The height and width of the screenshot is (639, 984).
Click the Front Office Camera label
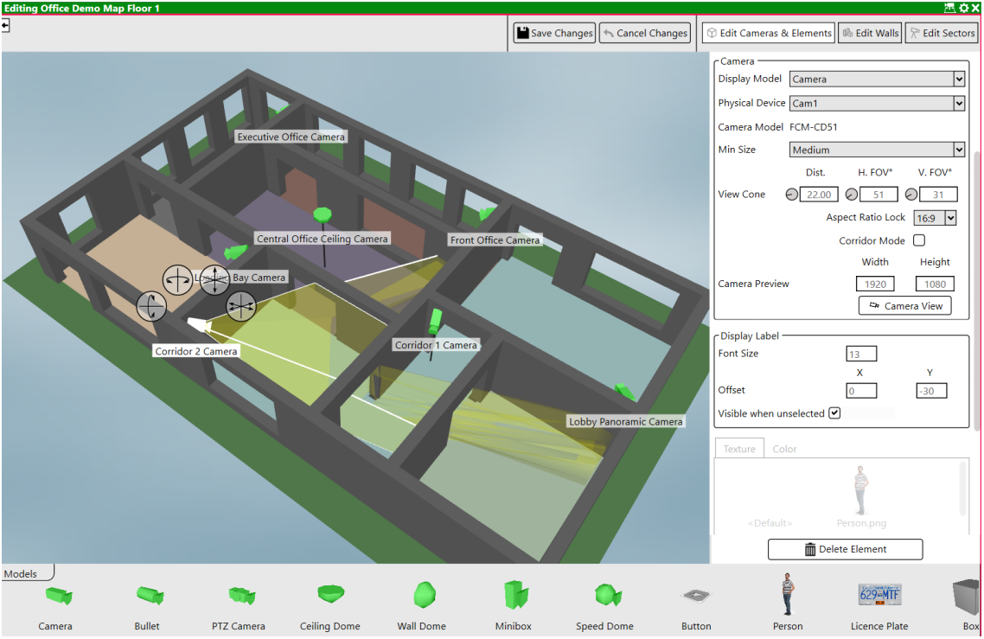(x=495, y=240)
